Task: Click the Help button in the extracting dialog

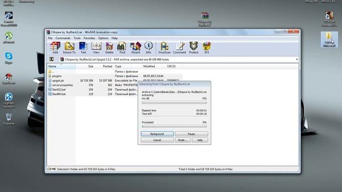Action: [x=200, y=140]
